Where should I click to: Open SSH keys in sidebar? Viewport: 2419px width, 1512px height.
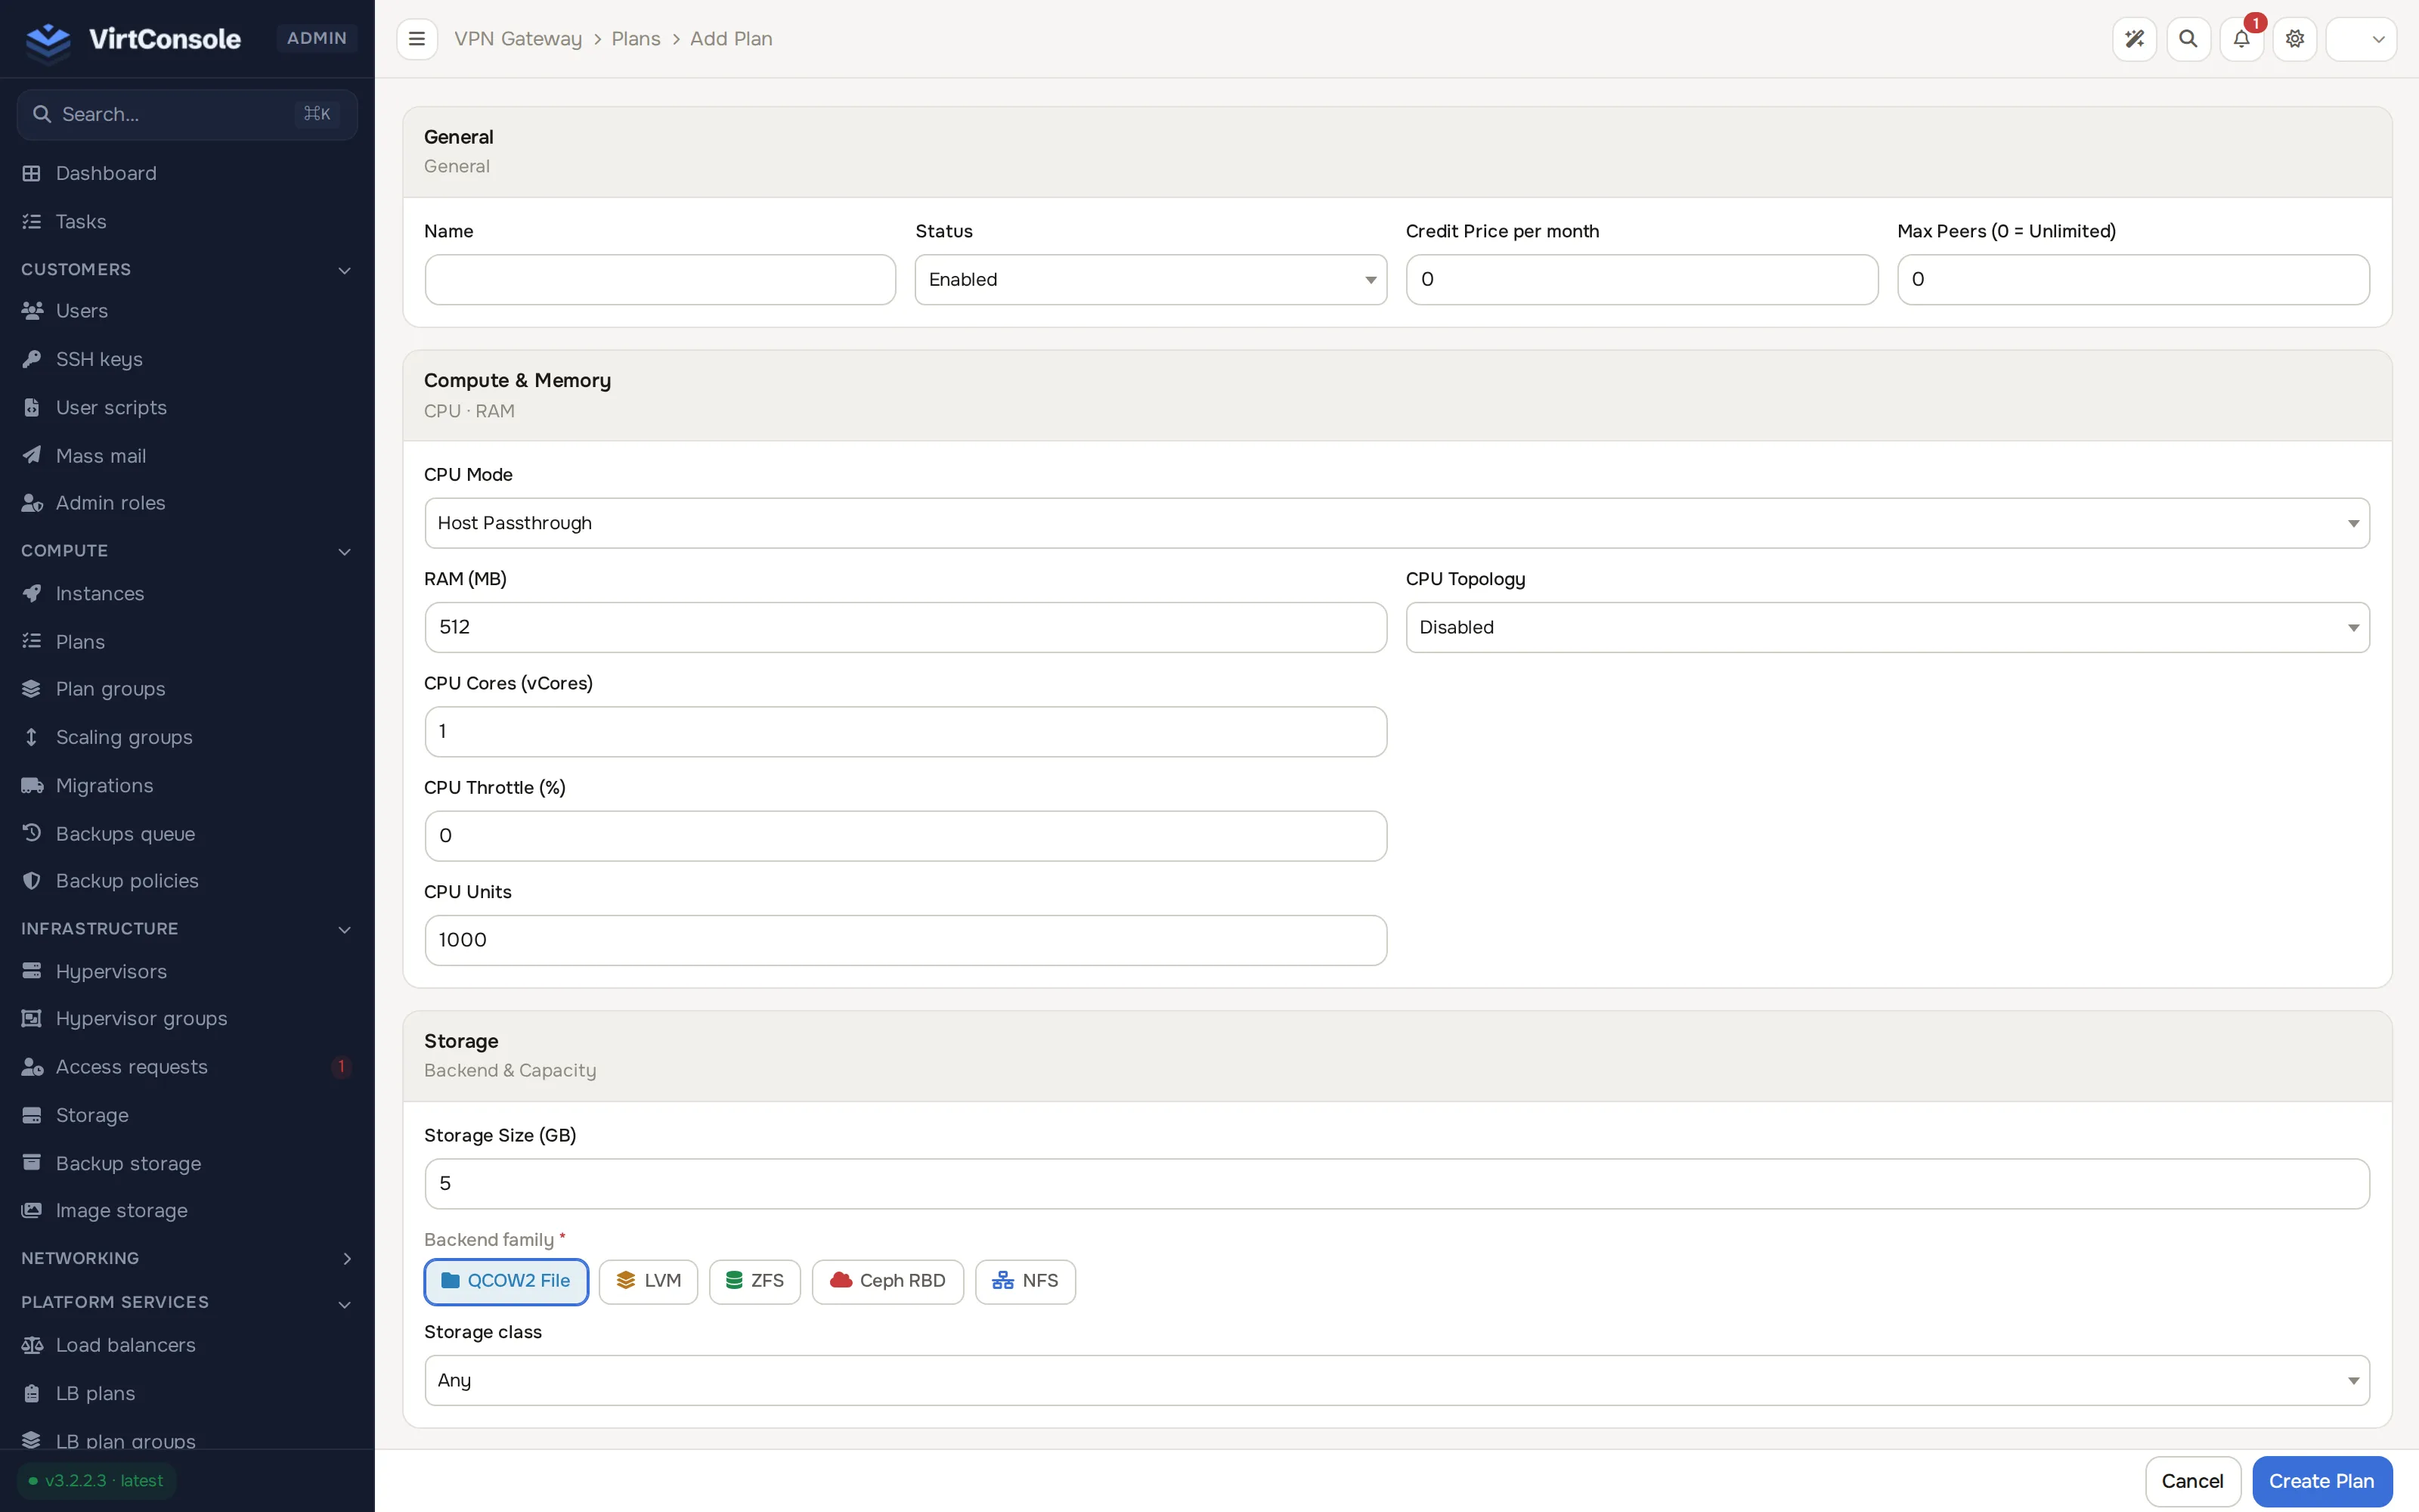(x=187, y=359)
